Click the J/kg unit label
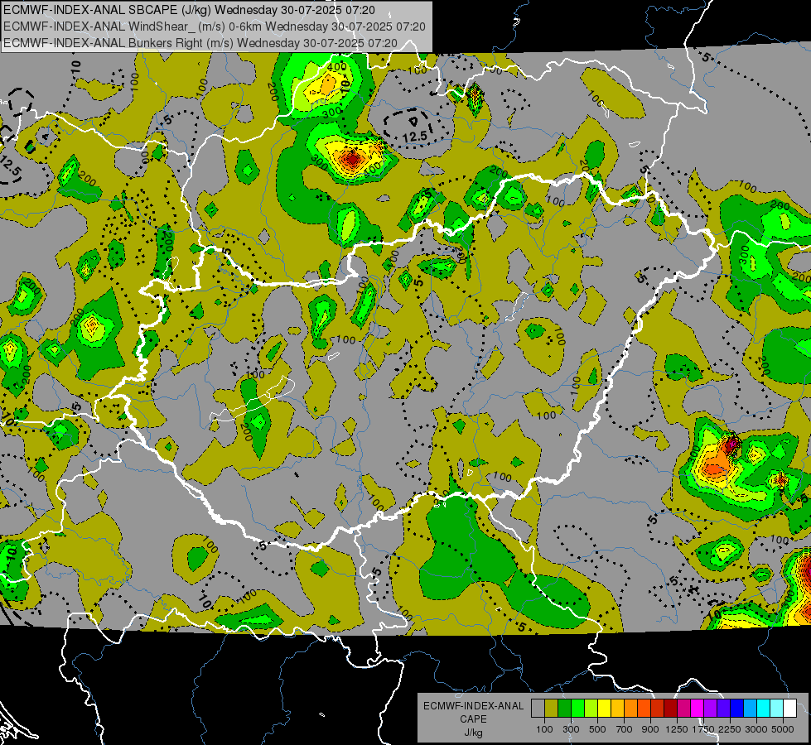Image resolution: width=811 pixels, height=745 pixels. (x=473, y=733)
